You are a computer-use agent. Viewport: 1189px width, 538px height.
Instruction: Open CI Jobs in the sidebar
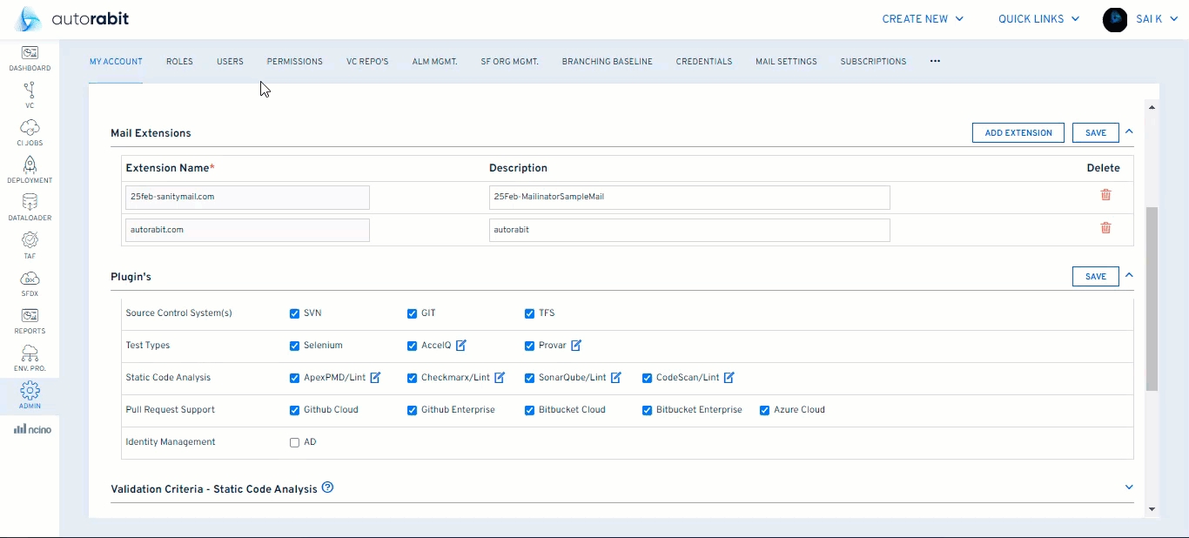pos(30,132)
